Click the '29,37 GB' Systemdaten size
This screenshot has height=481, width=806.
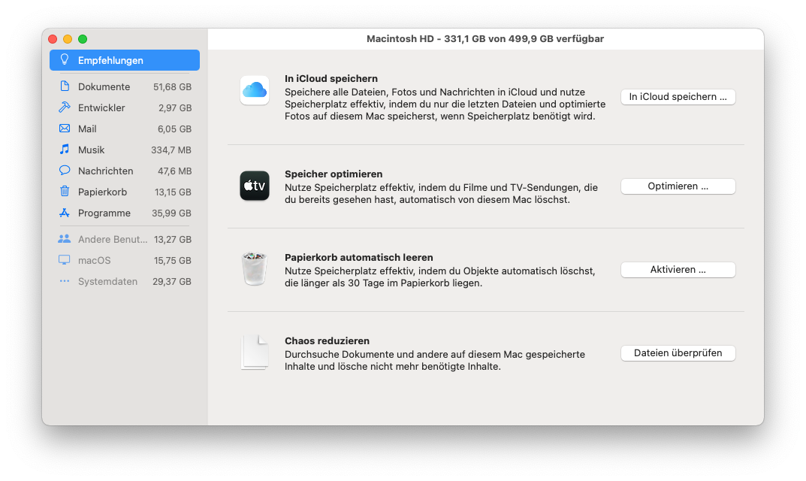(x=172, y=282)
